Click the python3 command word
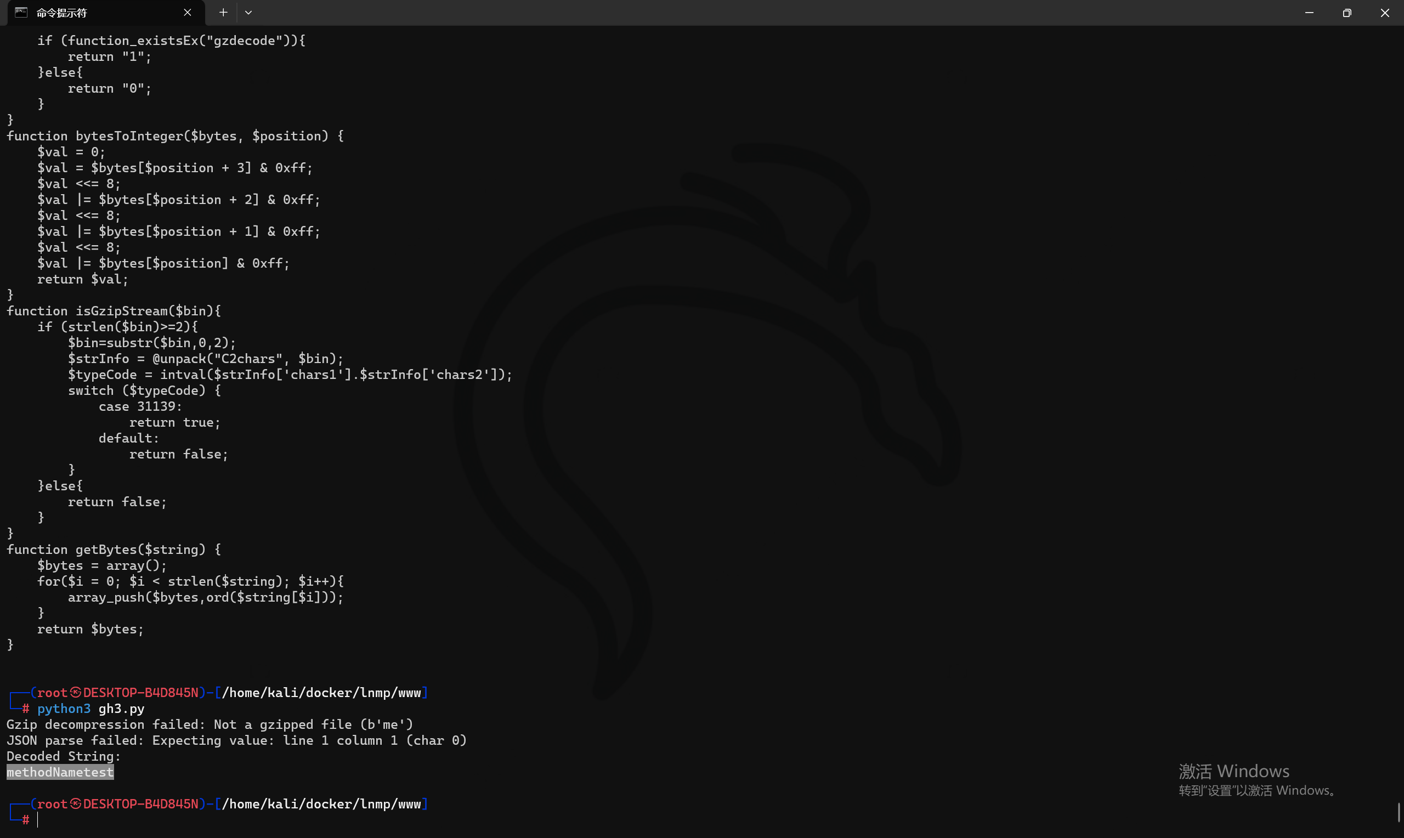 click(x=64, y=708)
